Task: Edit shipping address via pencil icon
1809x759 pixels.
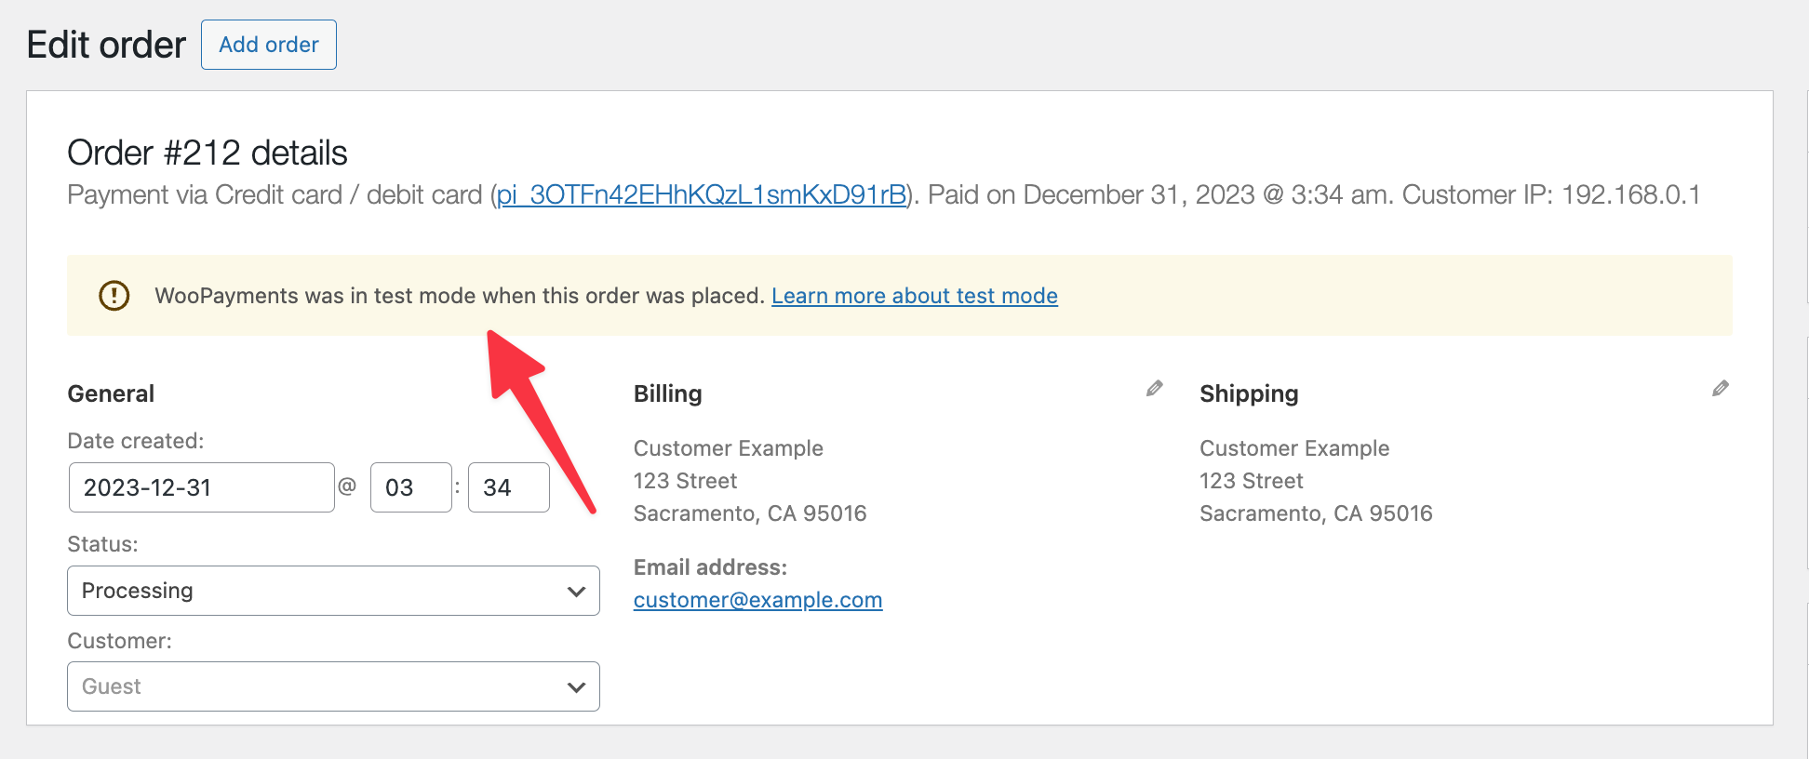Action: pos(1720,389)
